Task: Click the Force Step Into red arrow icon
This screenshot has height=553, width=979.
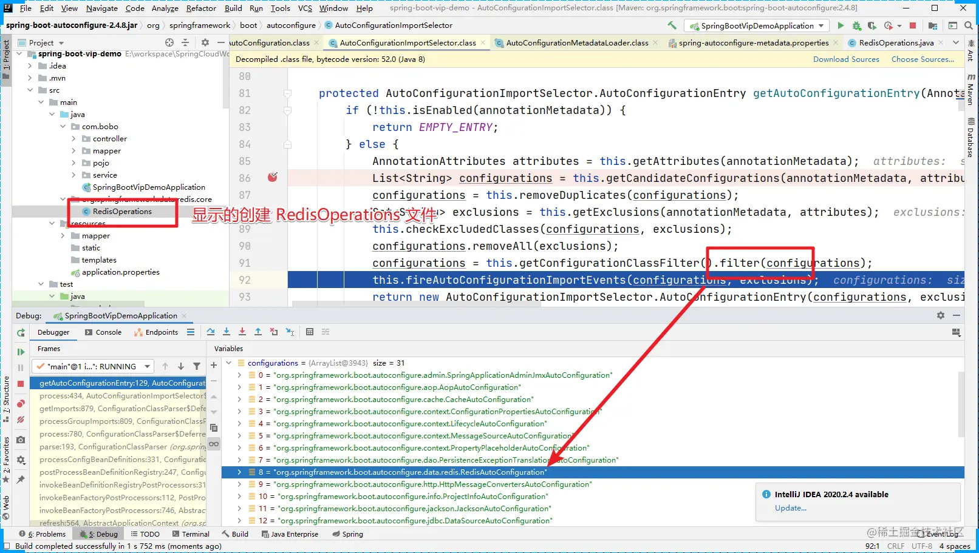Action: [x=242, y=332]
